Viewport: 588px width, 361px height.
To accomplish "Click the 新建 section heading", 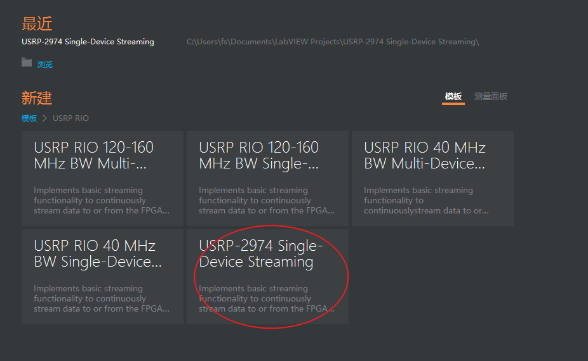I will click(x=37, y=98).
